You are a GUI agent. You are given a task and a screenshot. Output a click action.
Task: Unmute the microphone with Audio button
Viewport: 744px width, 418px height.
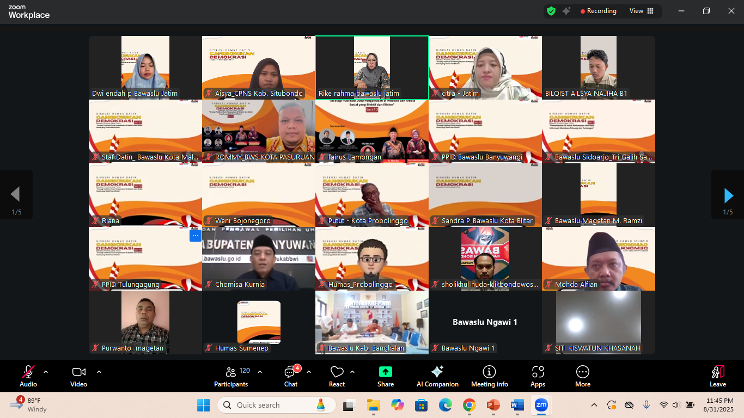tap(28, 376)
